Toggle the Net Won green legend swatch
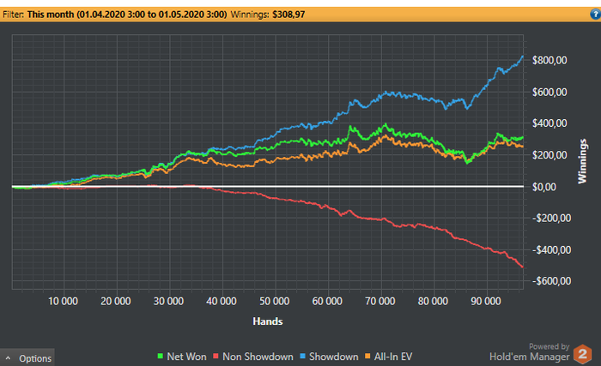The height and width of the screenshot is (366, 601). (161, 357)
